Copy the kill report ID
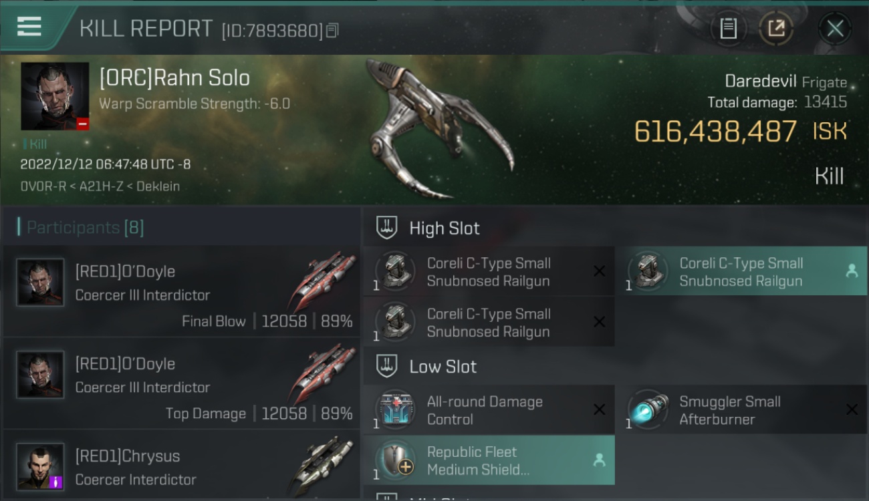Image resolution: width=869 pixels, height=501 pixels. pyautogui.click(x=333, y=30)
